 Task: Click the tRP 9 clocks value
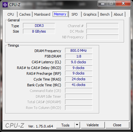(x=78, y=73)
